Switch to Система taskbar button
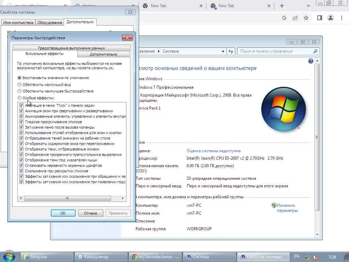The height and width of the screenshot is (262, 349). (x=209, y=257)
